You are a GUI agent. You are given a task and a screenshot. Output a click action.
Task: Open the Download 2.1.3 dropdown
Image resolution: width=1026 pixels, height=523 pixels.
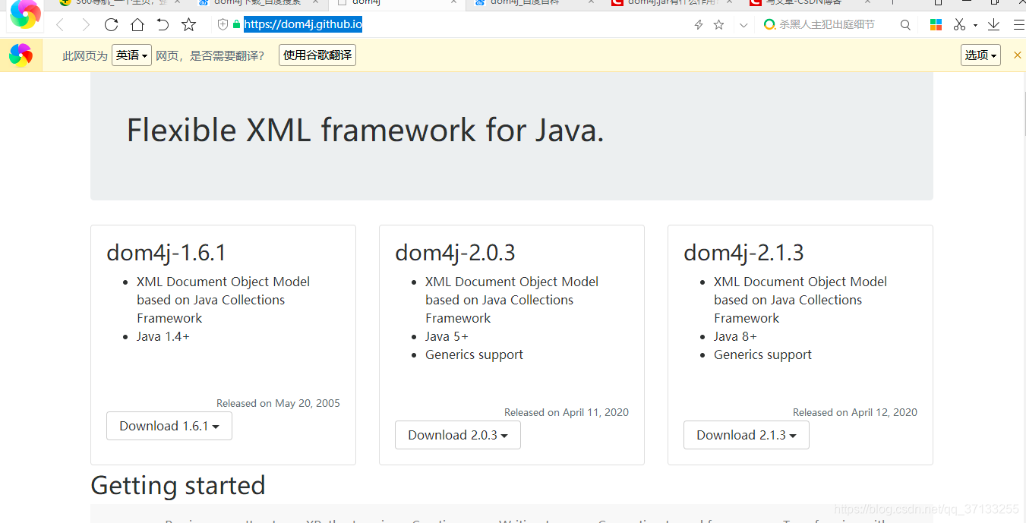coord(747,435)
